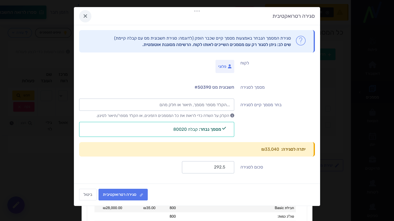
Task: Click the question mark info icon in the blue banner
Action: [301, 41]
